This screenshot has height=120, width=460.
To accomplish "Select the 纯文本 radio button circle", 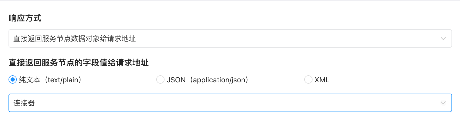I will coord(13,80).
